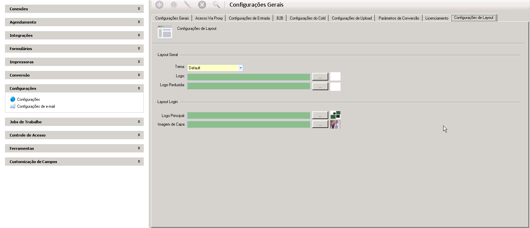Image resolution: width=530 pixels, height=228 pixels.
Task: Click the Logo Principal preview thumbnail
Action: [335, 115]
